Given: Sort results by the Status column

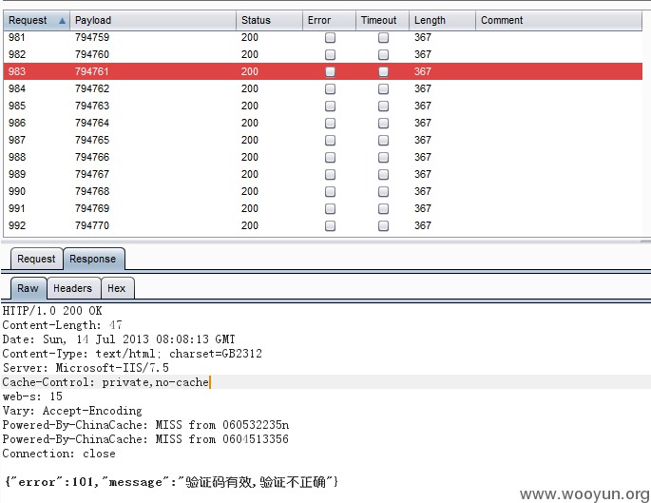Looking at the screenshot, I should (x=269, y=20).
